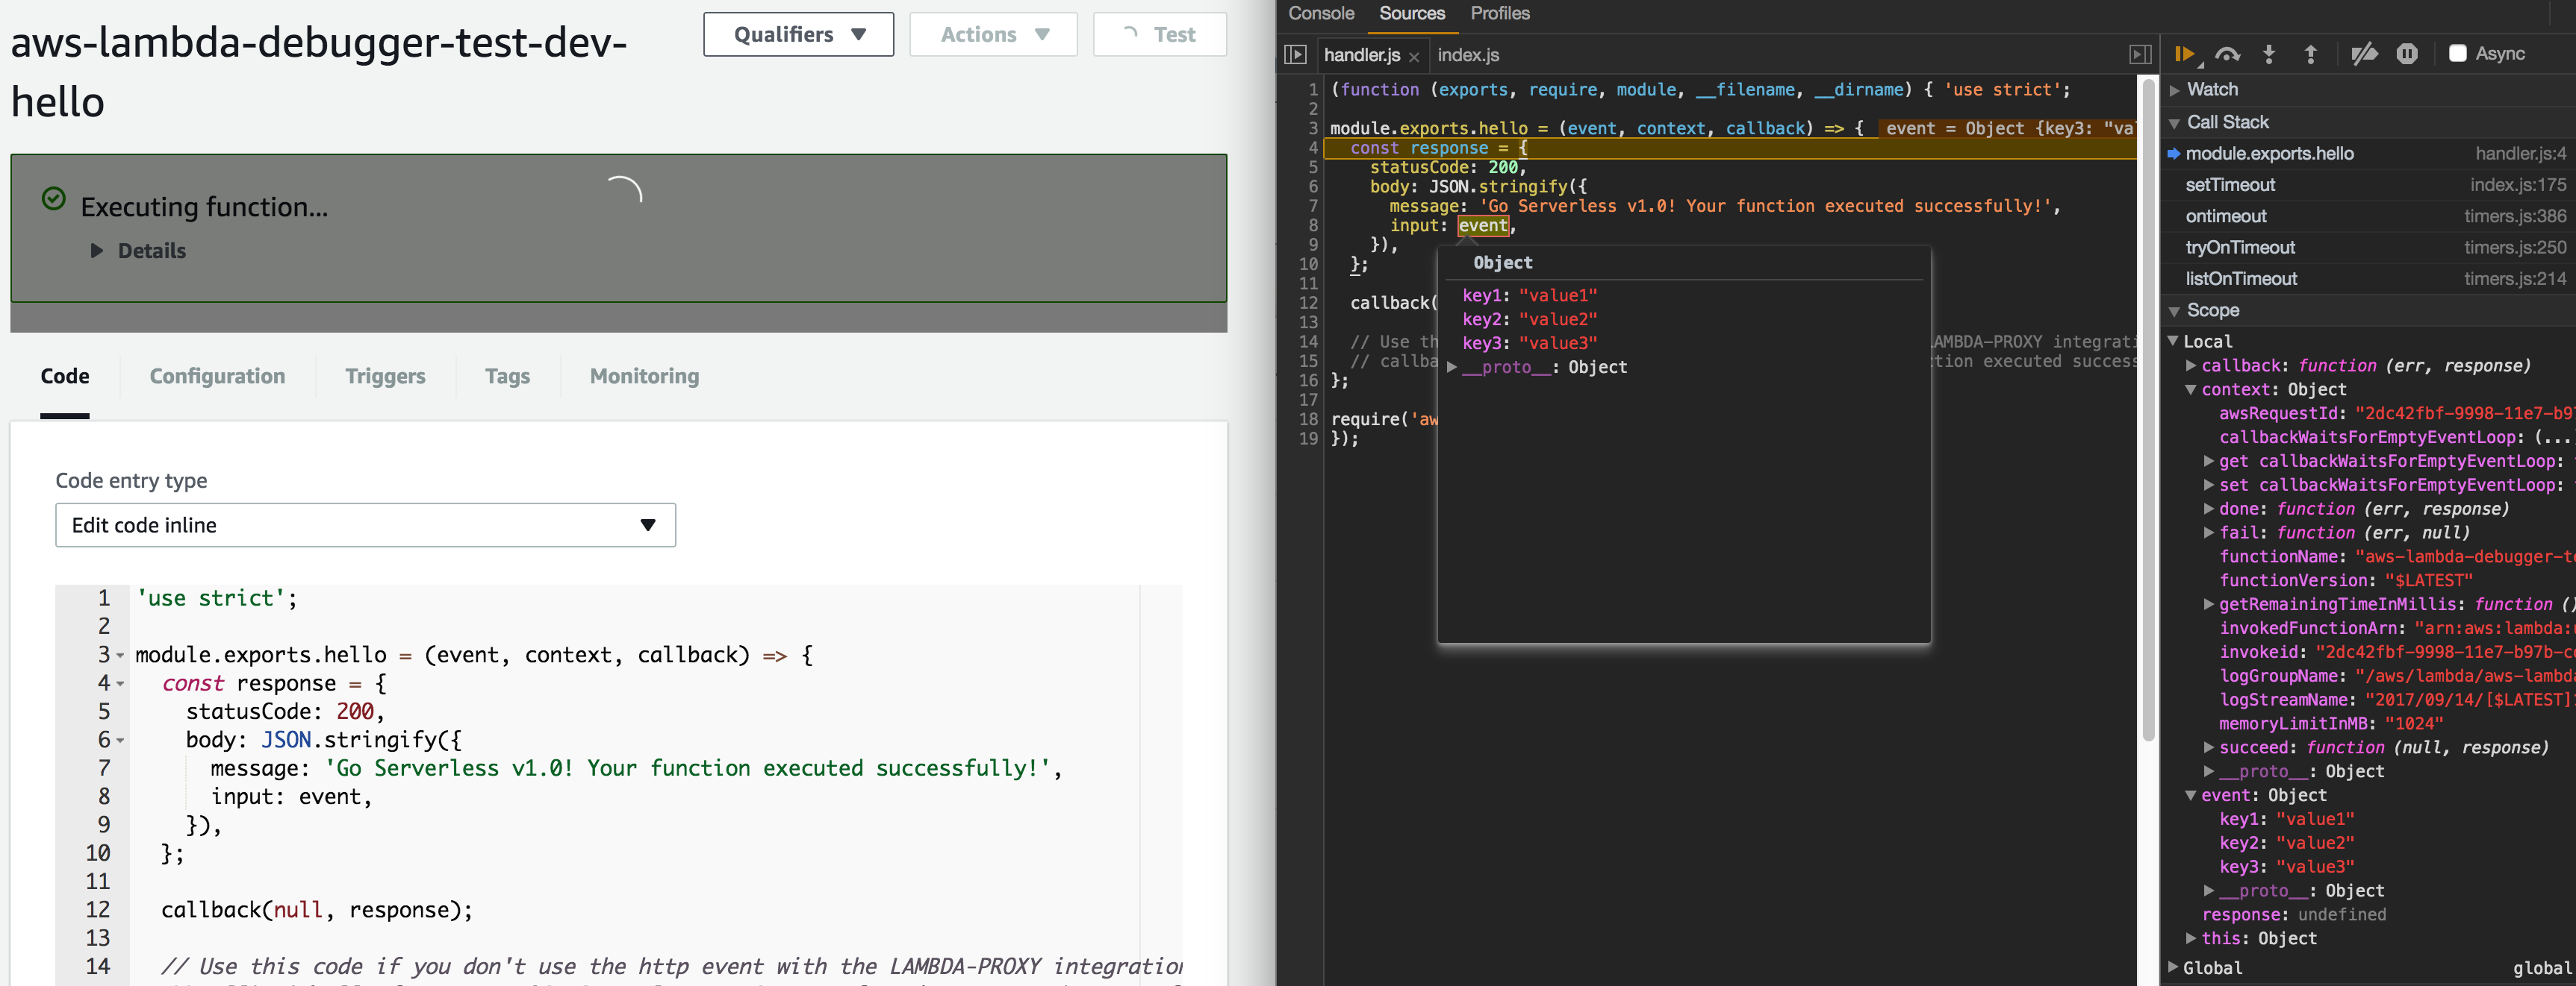The image size is (2576, 986).
Task: Select the Monitoring tab in Lambda
Action: 644,376
